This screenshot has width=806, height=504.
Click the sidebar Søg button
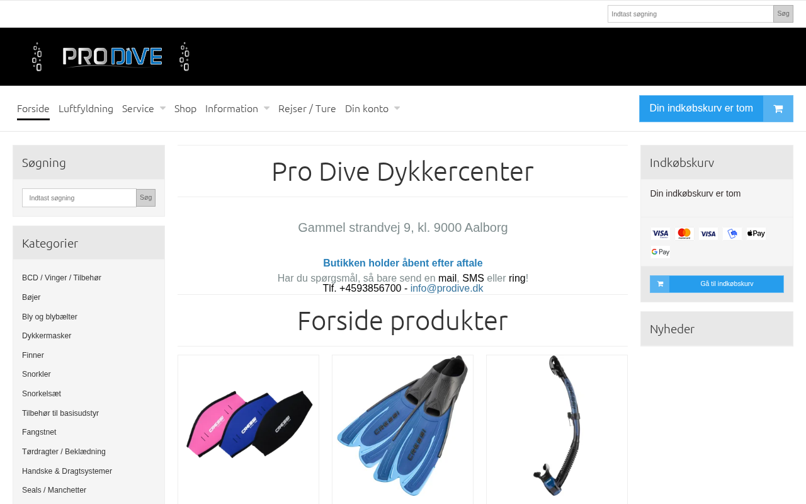pyautogui.click(x=145, y=198)
